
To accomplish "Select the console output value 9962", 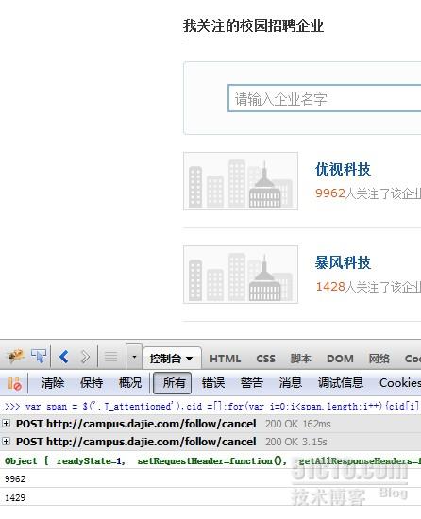I will click(15, 479).
